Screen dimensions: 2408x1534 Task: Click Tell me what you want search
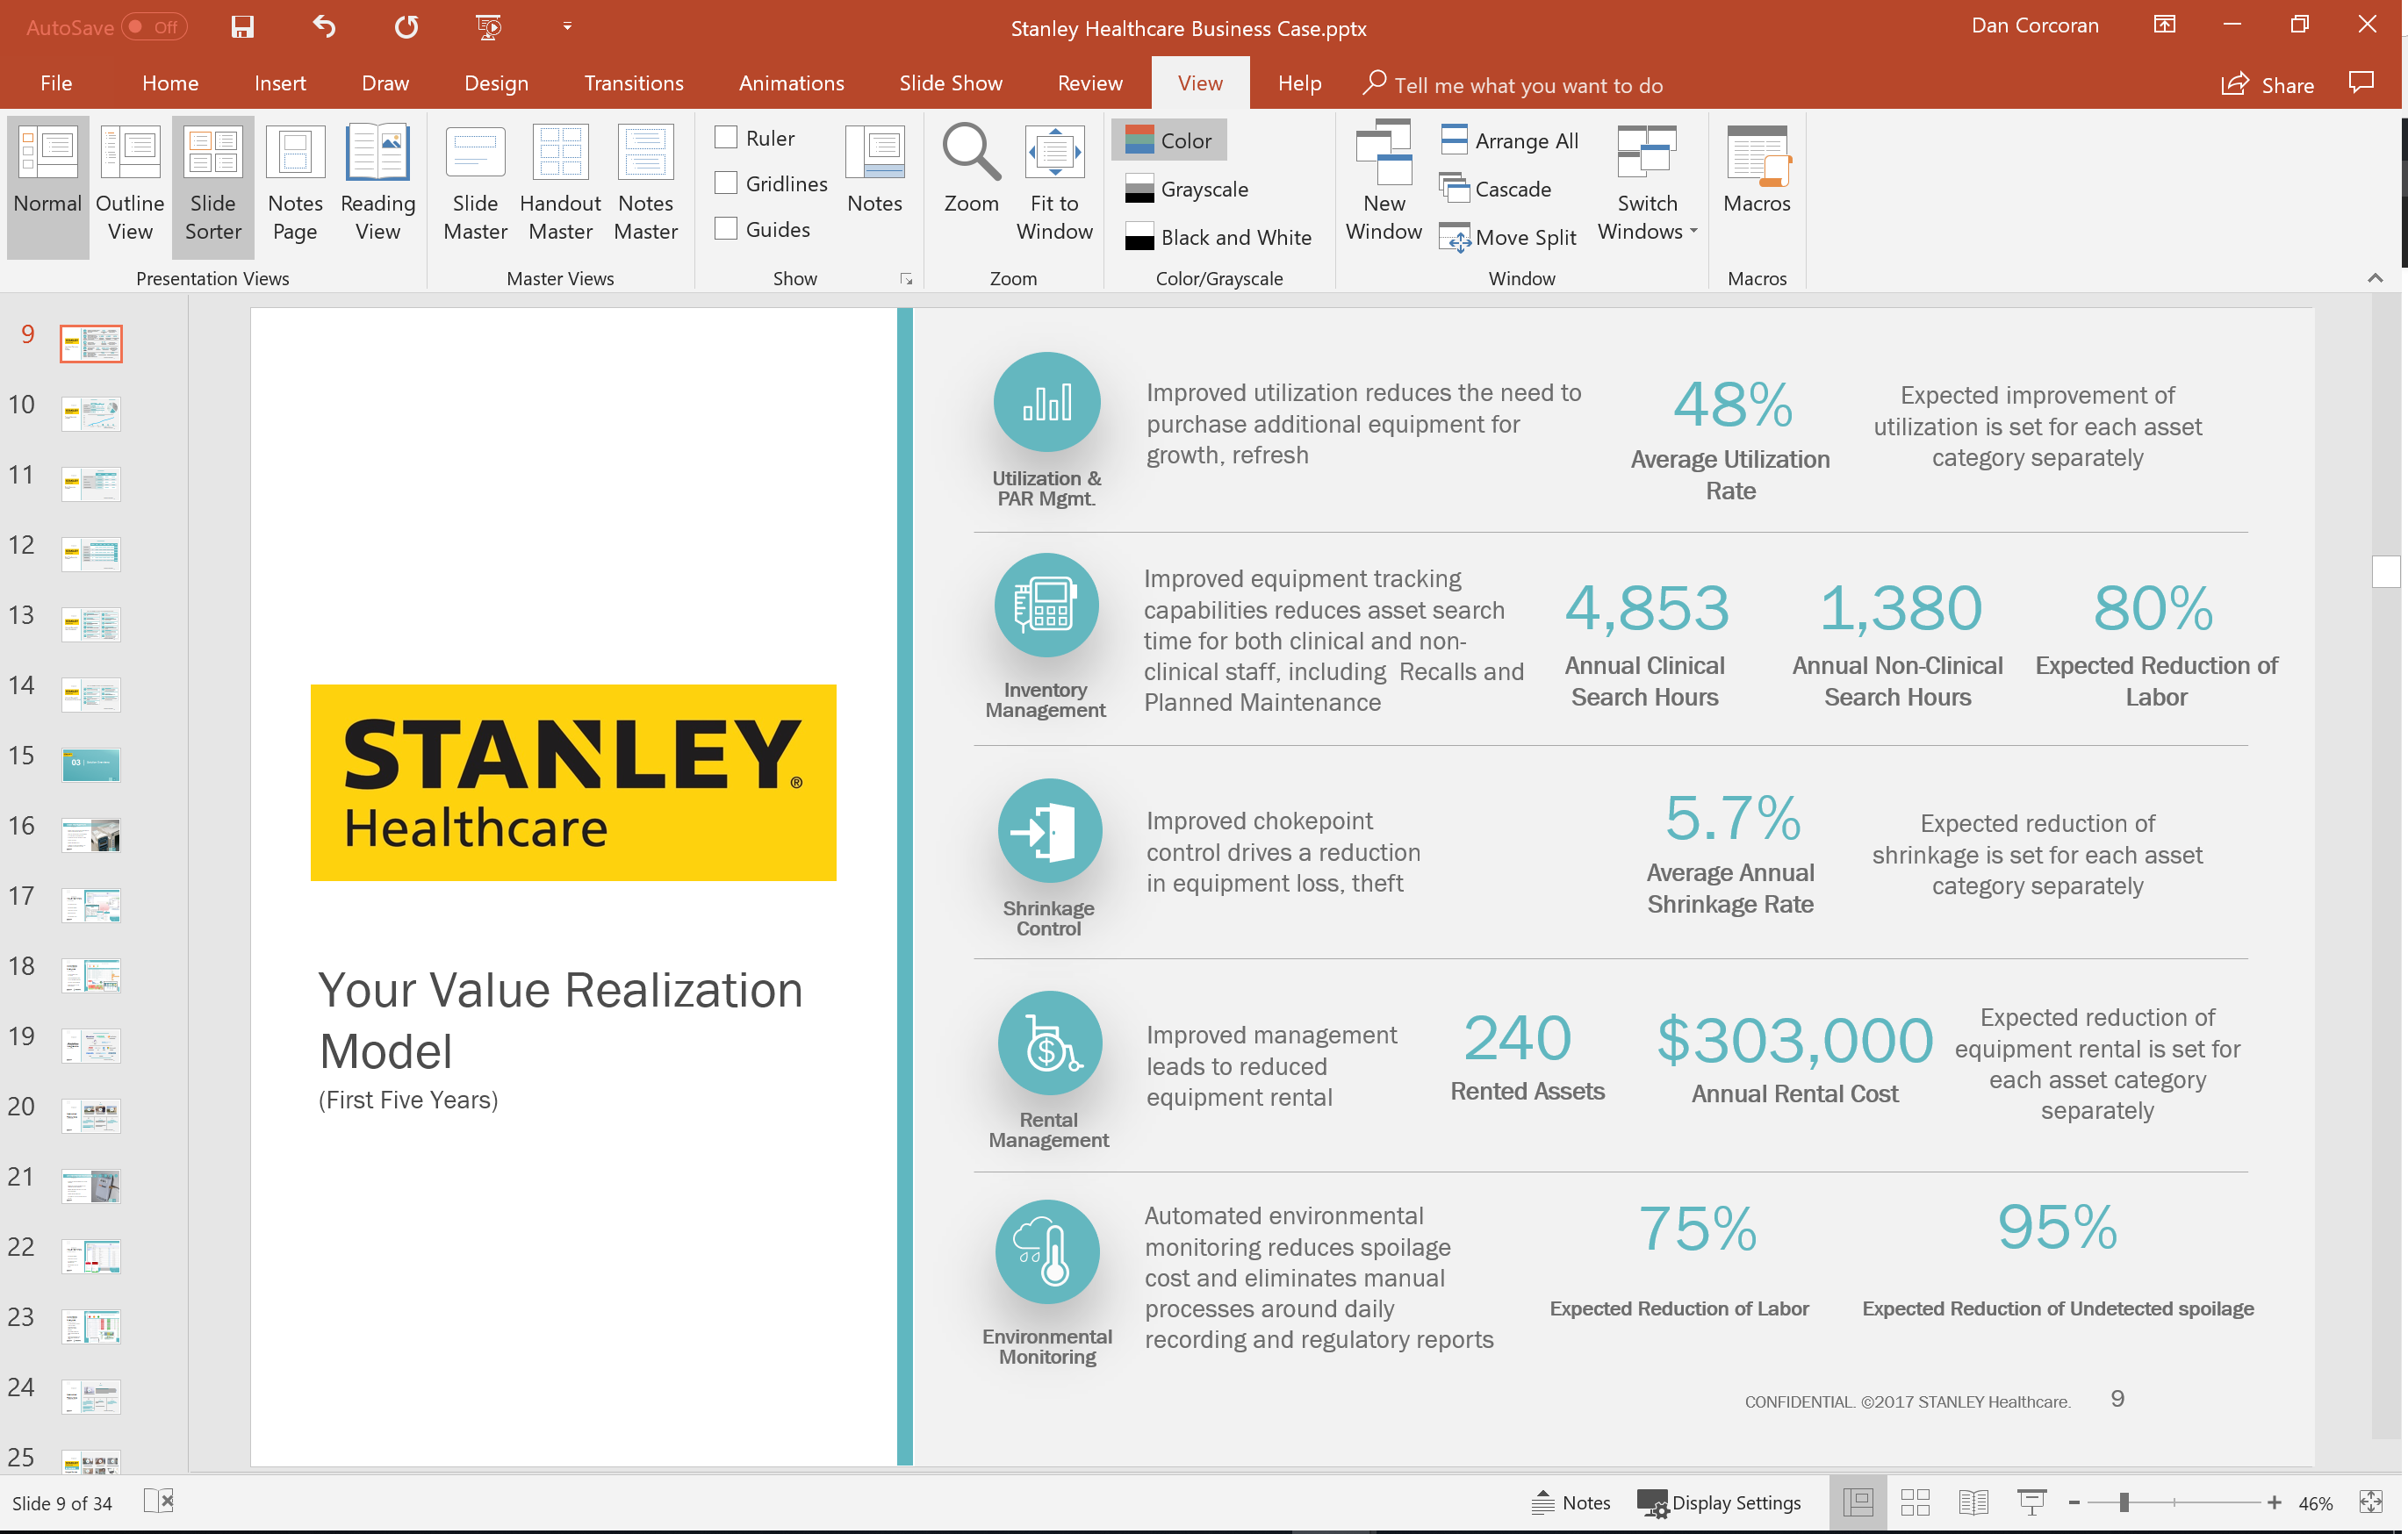[1514, 85]
